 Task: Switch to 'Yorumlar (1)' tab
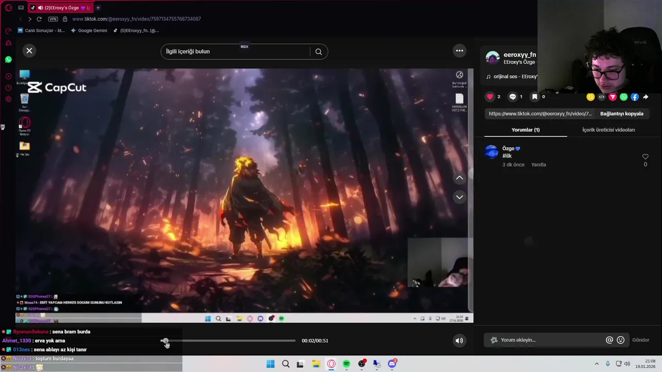[x=525, y=130]
